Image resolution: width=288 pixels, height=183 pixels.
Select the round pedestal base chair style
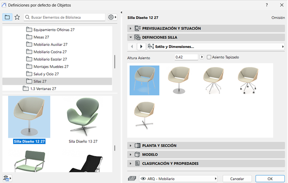pyautogui.click(x=179, y=80)
